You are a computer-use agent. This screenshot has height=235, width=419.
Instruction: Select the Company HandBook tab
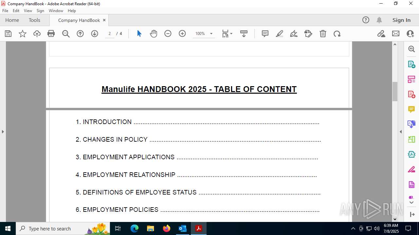(79, 20)
